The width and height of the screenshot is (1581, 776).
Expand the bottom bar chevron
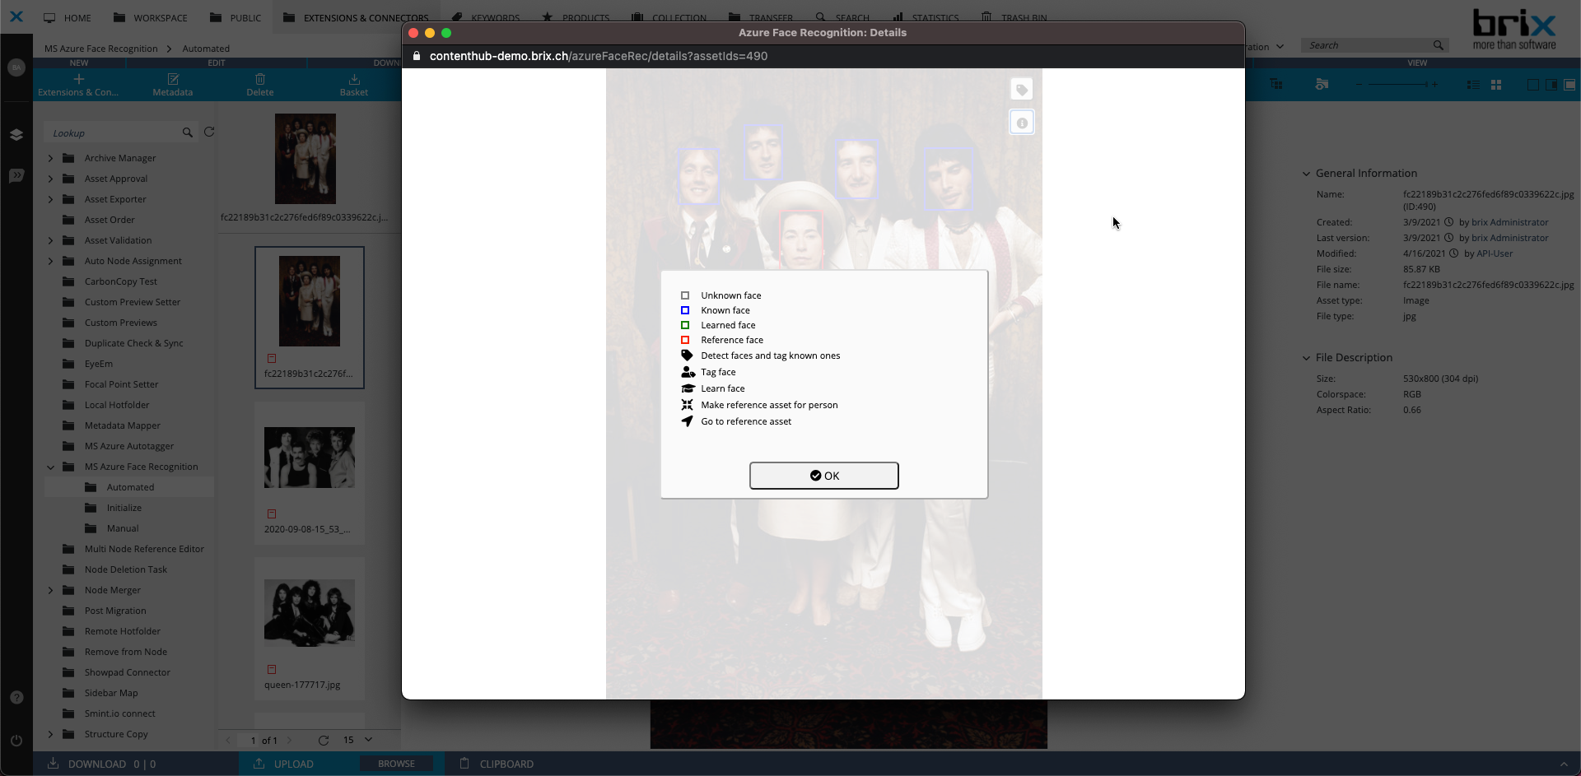pos(1564,764)
